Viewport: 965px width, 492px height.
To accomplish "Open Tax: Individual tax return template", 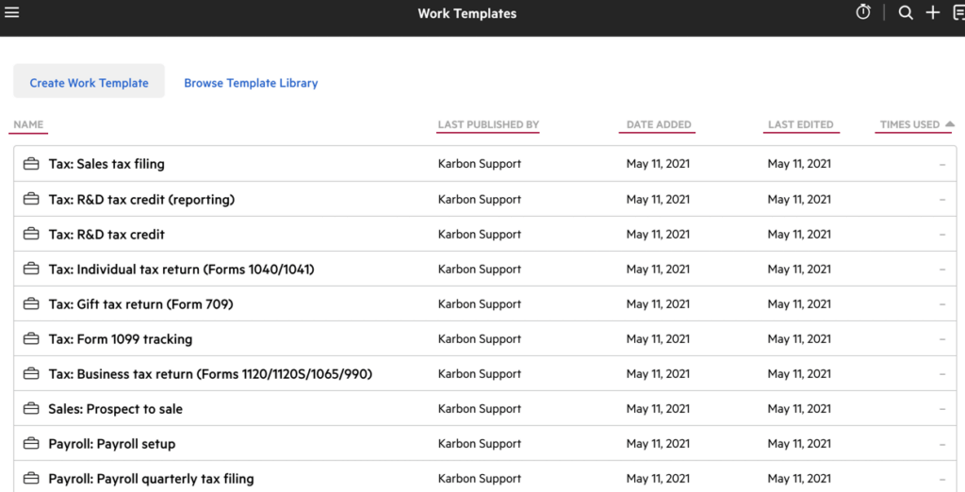I will click(181, 270).
